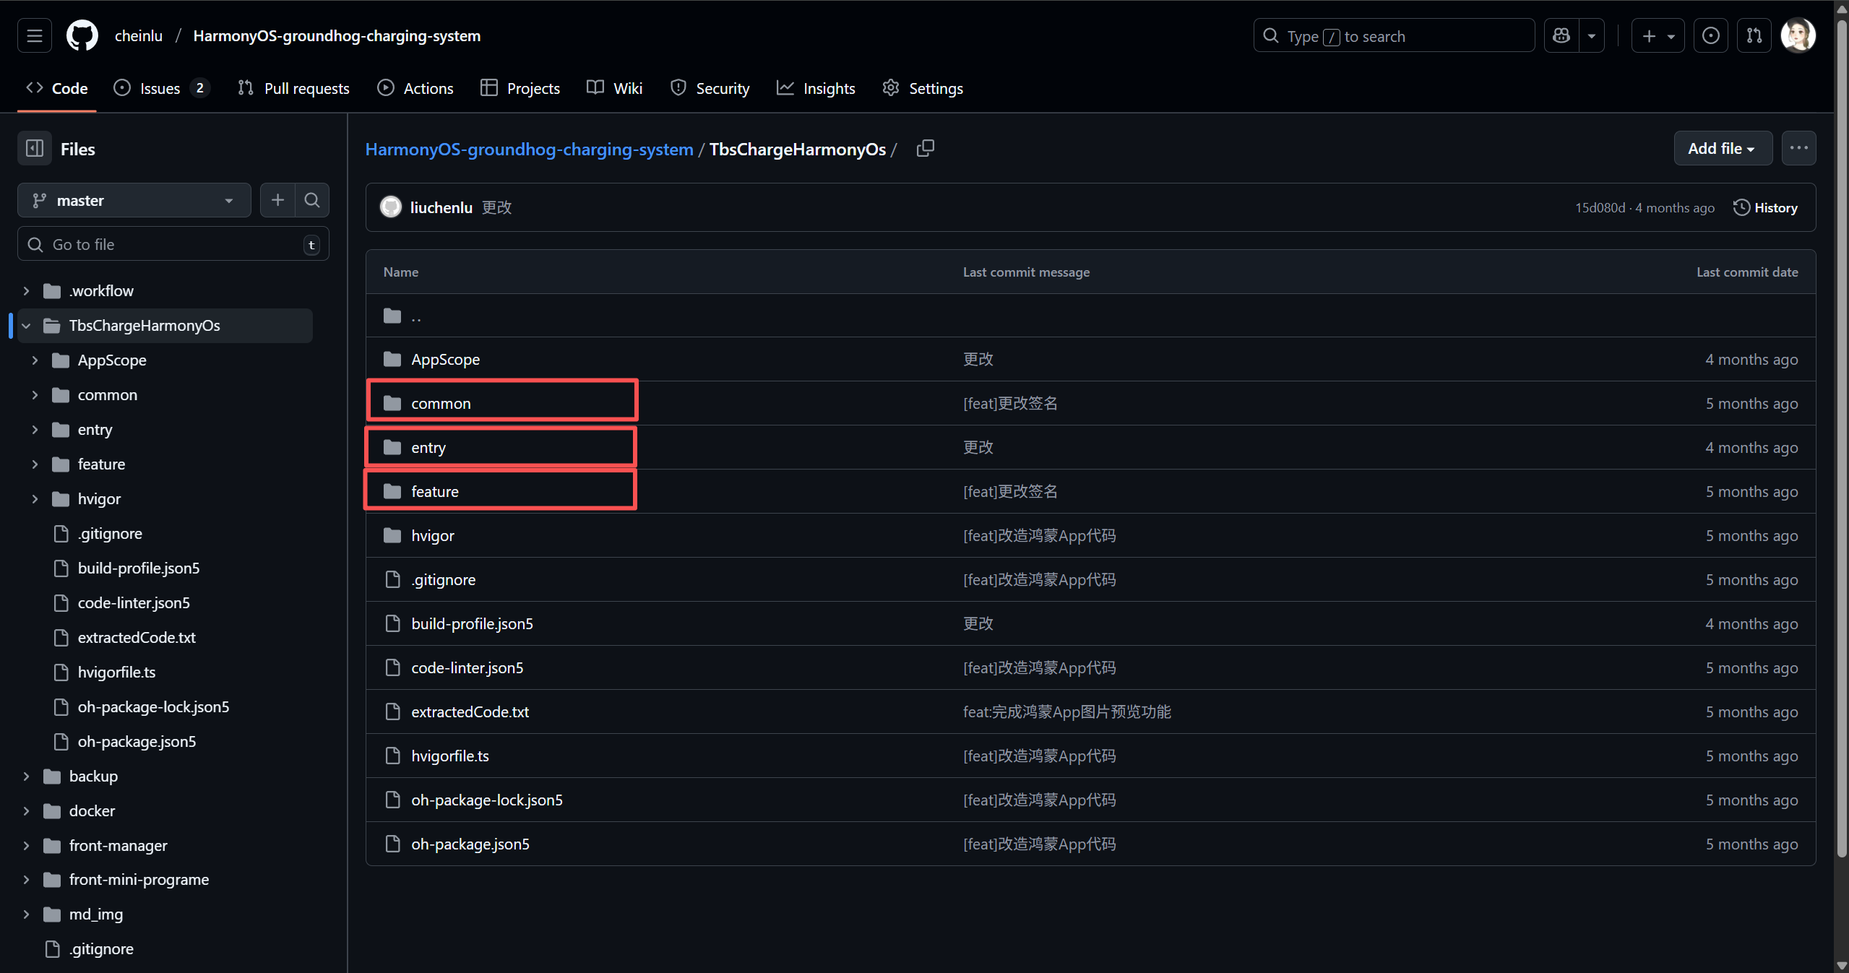Image resolution: width=1849 pixels, height=973 pixels.
Task: Click the GitHub logo home icon
Action: pyautogui.click(x=82, y=35)
